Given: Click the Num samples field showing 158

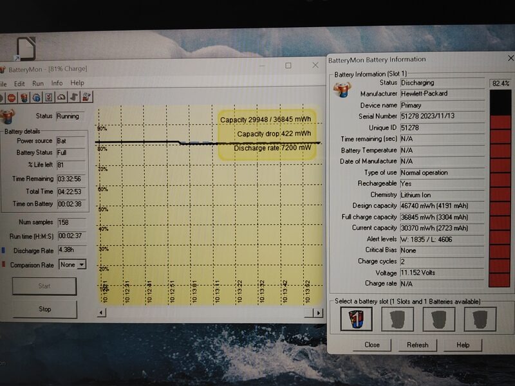Looking at the screenshot, I should (72, 222).
